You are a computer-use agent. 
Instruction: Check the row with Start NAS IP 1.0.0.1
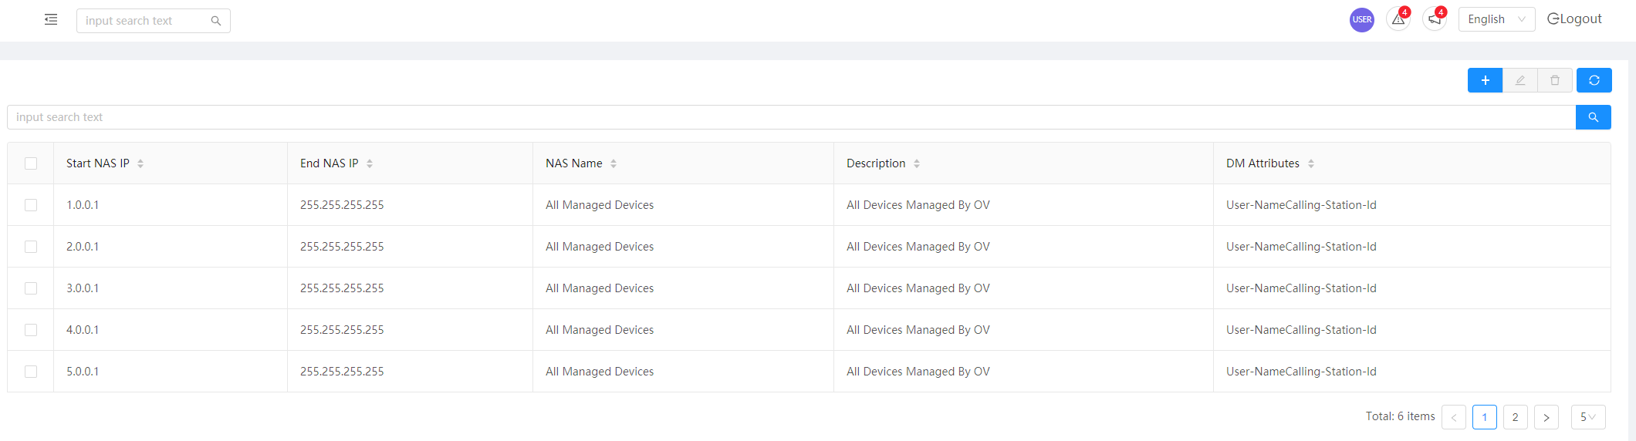tap(31, 205)
